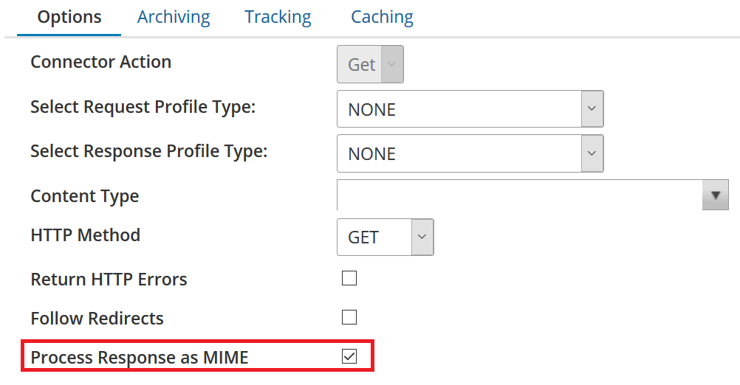Open the Archiving tab
Image resolution: width=740 pixels, height=385 pixels.
click(174, 17)
